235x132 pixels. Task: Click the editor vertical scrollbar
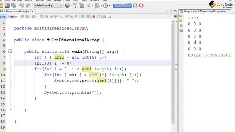(x=173, y=73)
